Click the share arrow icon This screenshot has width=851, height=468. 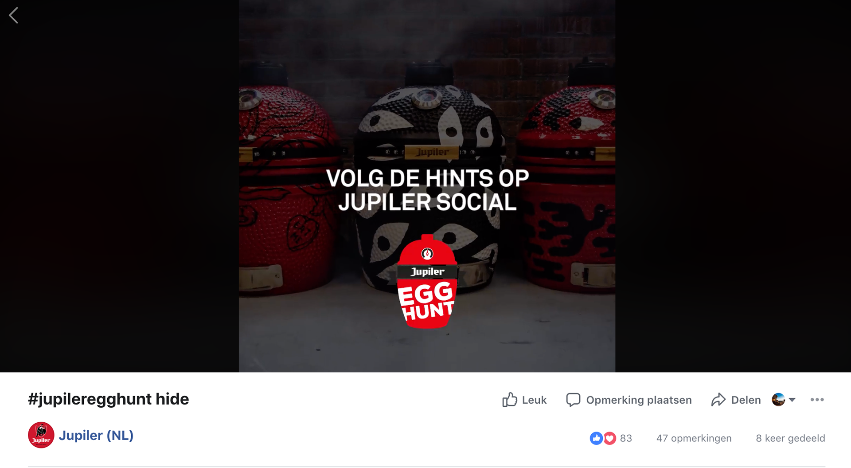718,400
